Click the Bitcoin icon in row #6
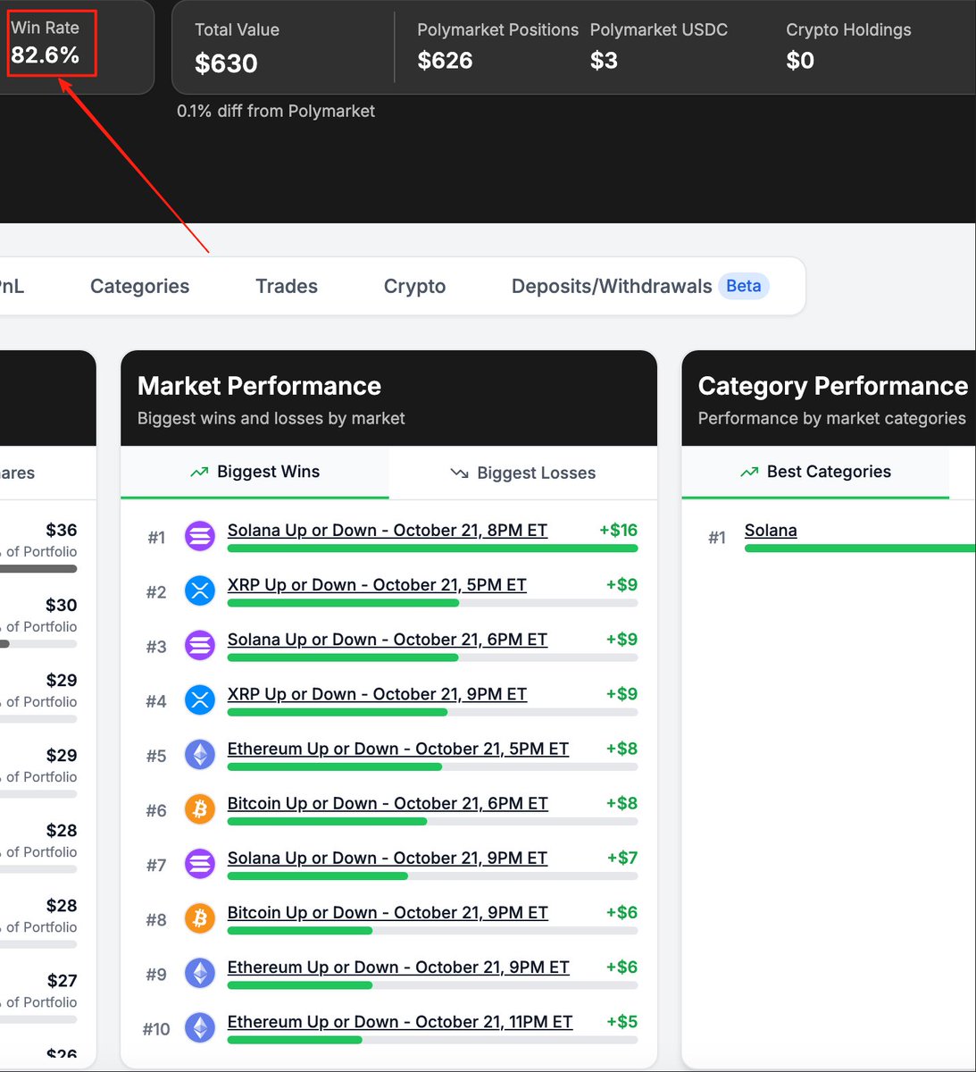The width and height of the screenshot is (976, 1072). 200,809
